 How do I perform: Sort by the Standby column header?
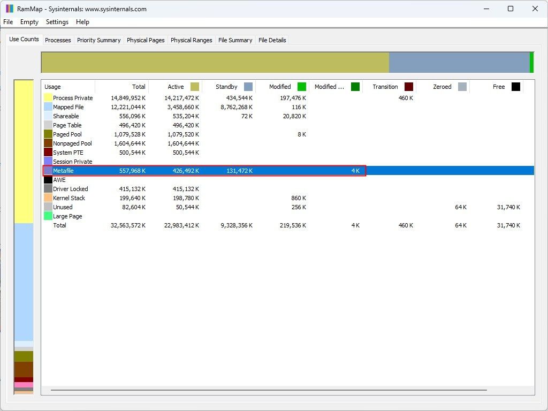pyautogui.click(x=229, y=87)
